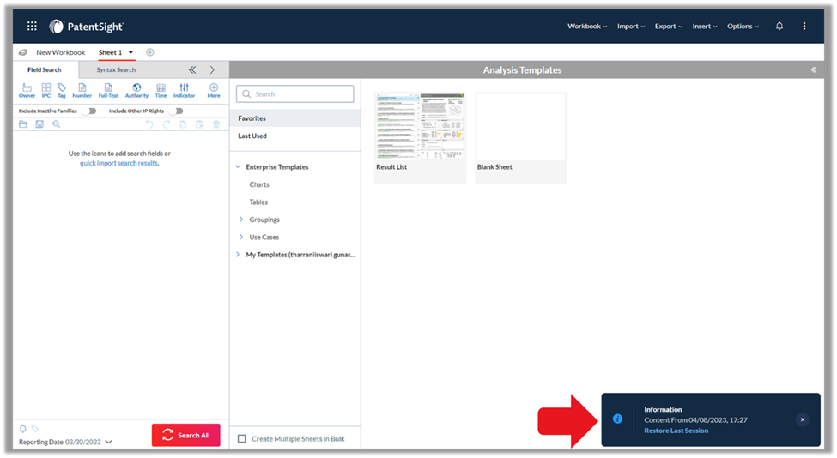
Task: Check Create Multiple Sheets in Bulk
Action: coord(242,439)
